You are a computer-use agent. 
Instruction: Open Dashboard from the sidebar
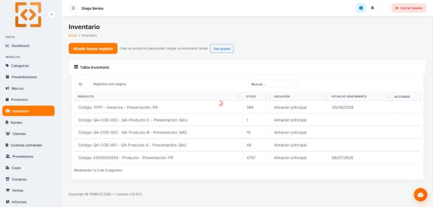click(18, 46)
